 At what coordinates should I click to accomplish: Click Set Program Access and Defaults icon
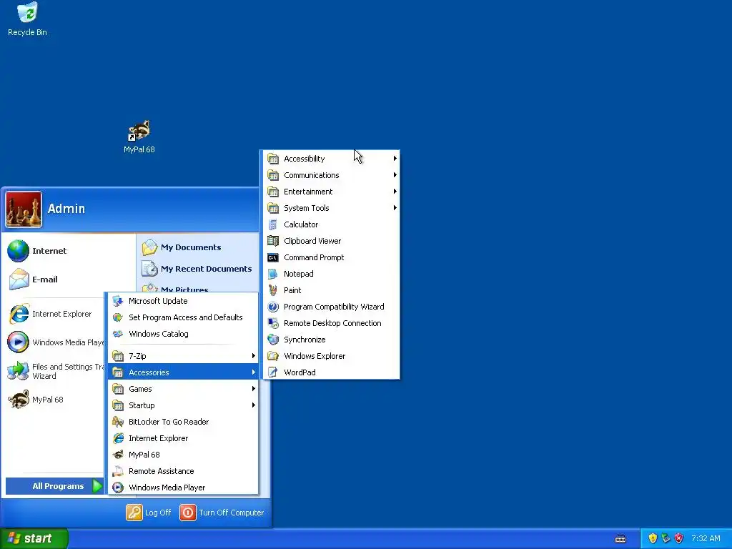click(118, 317)
